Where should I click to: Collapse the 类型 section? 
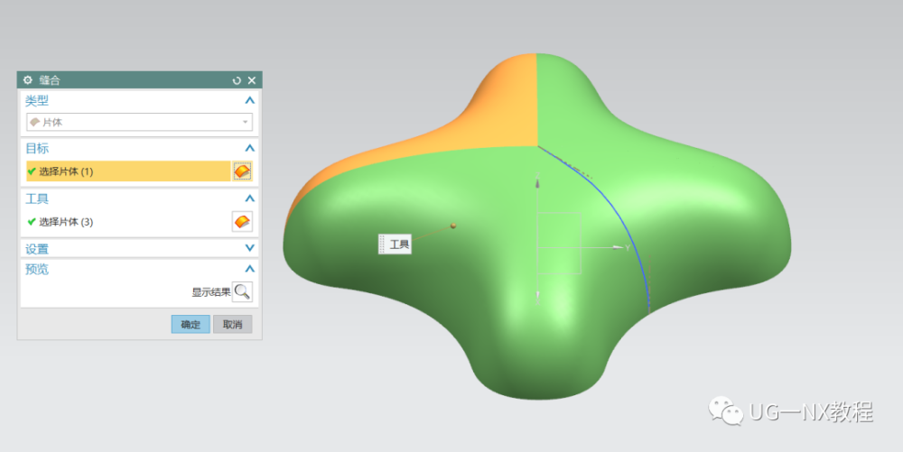249,100
